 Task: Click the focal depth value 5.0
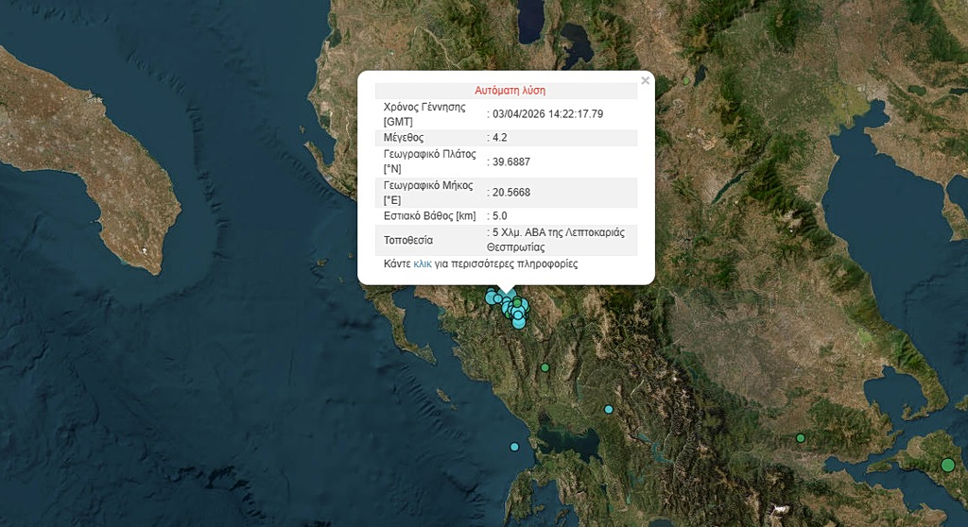tap(499, 216)
